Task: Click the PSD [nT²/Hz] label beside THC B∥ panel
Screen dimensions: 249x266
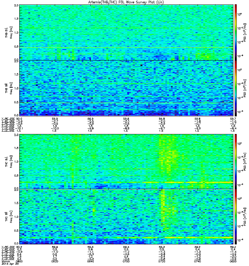Action: point(245,217)
